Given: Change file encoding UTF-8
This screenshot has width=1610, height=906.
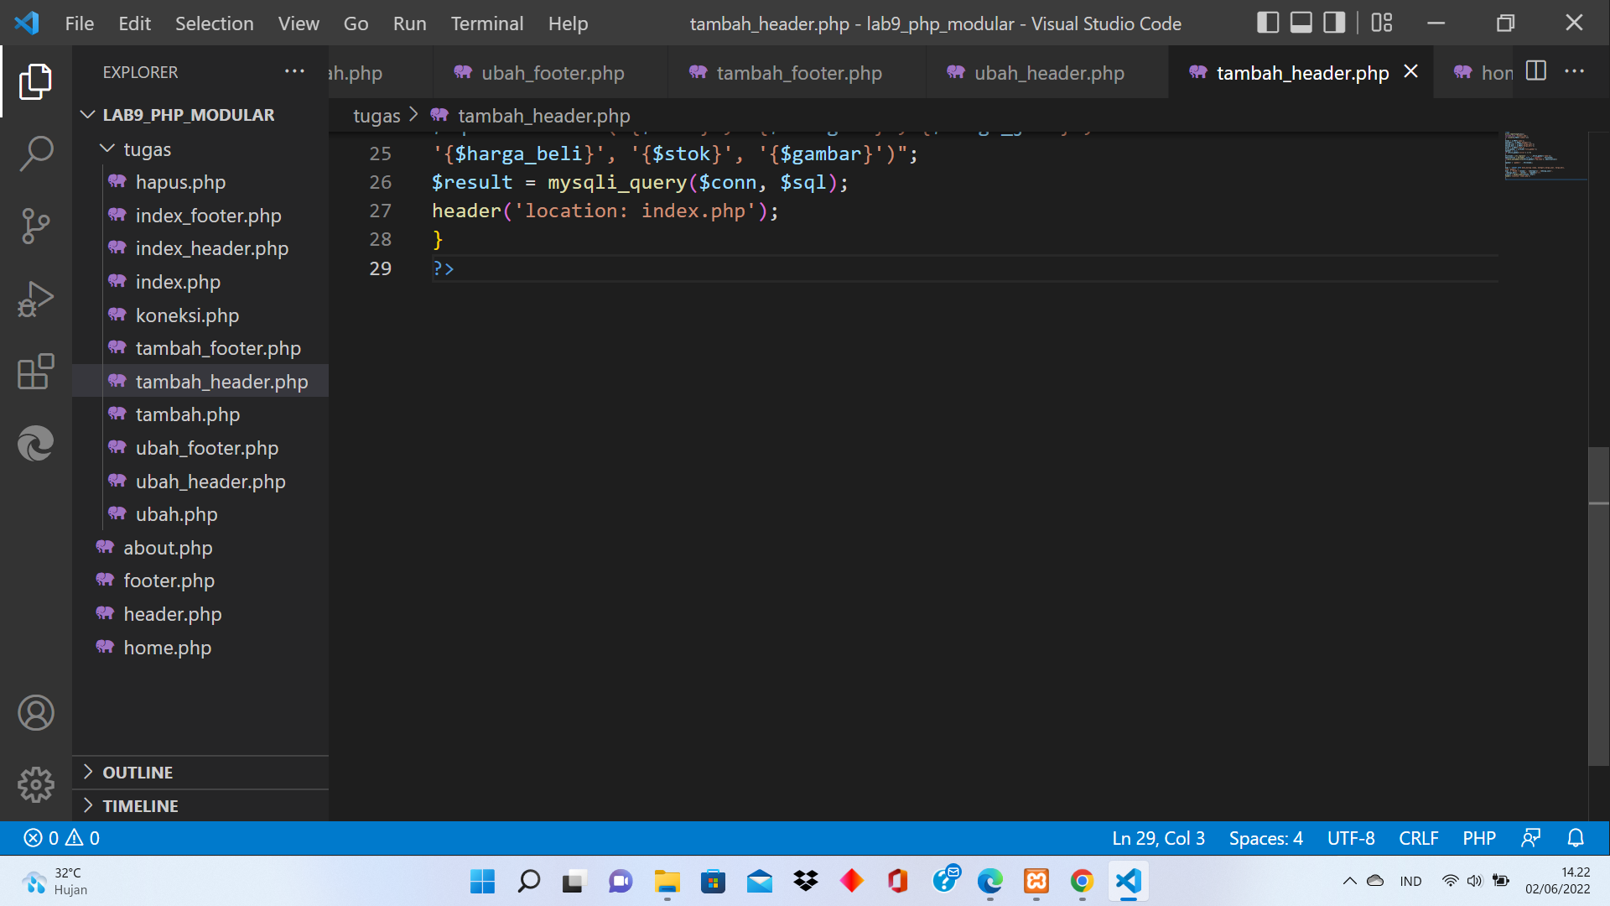Looking at the screenshot, I should point(1350,838).
